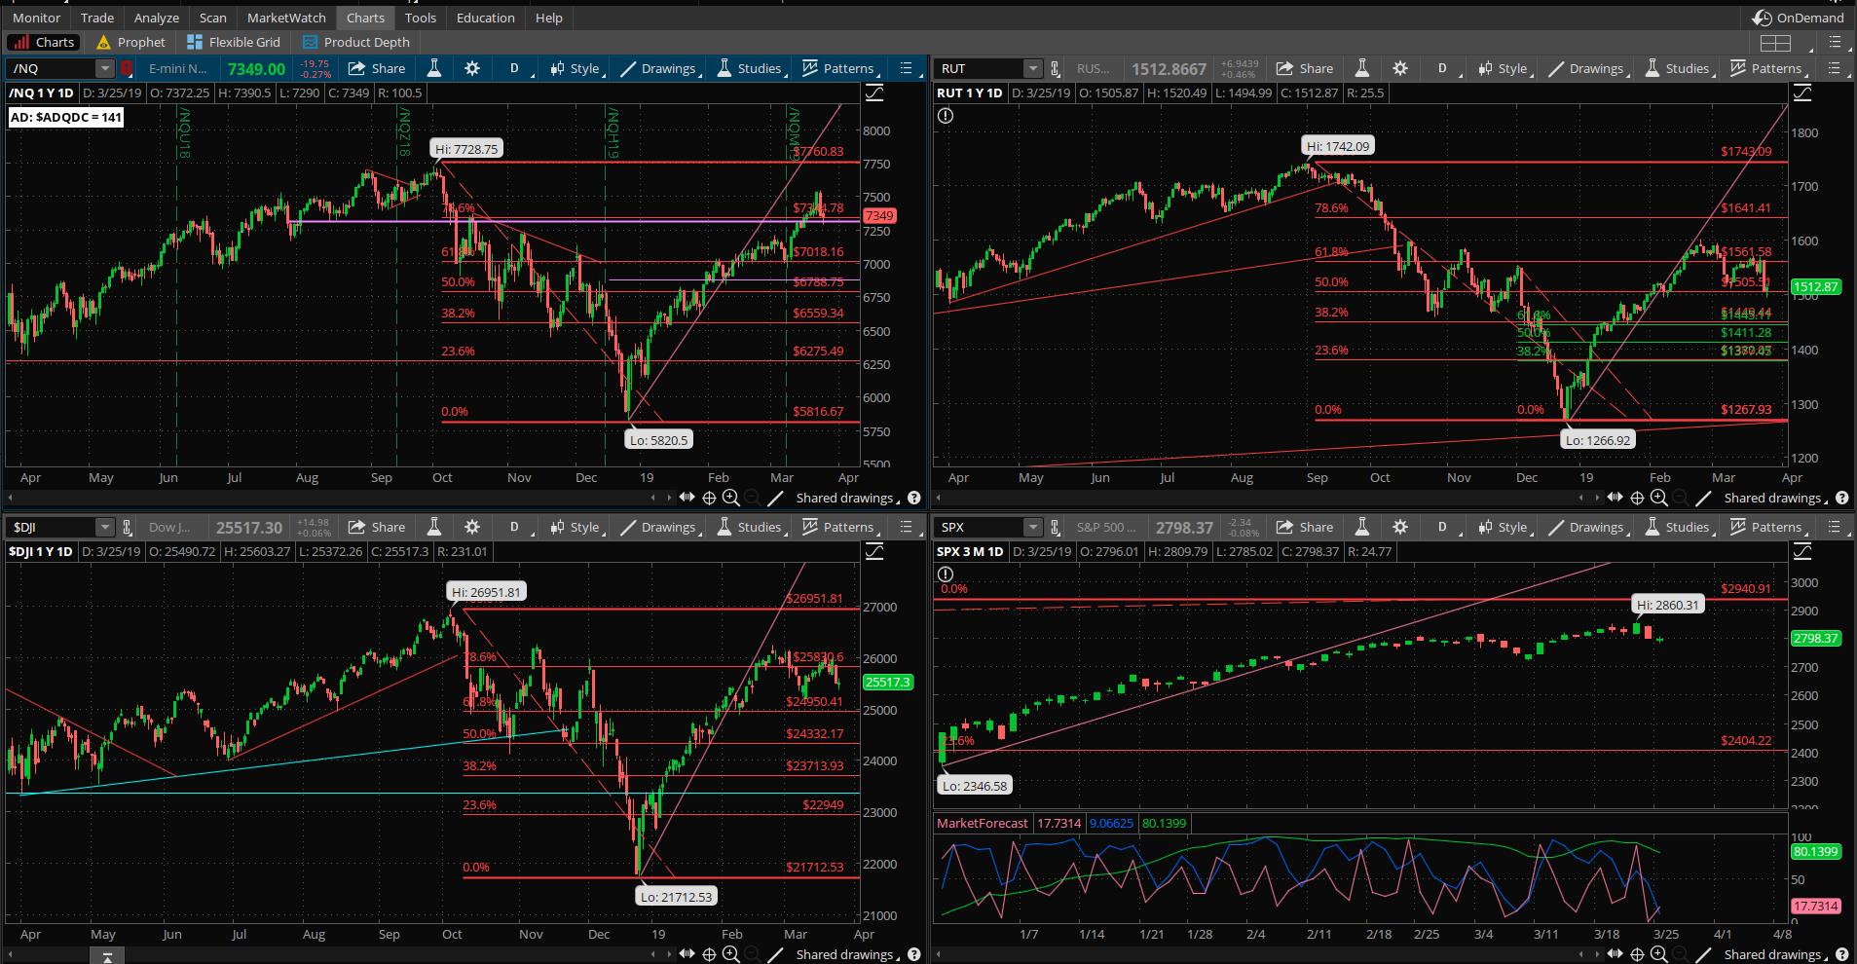The width and height of the screenshot is (1857, 964).
Task: Open Edit Studies flask icon on RUT chart
Action: point(1362,68)
